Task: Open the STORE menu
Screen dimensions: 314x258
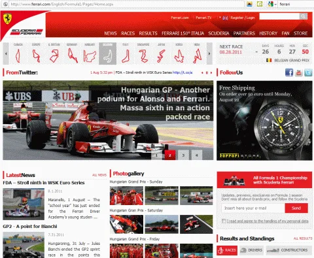Action: (300, 33)
